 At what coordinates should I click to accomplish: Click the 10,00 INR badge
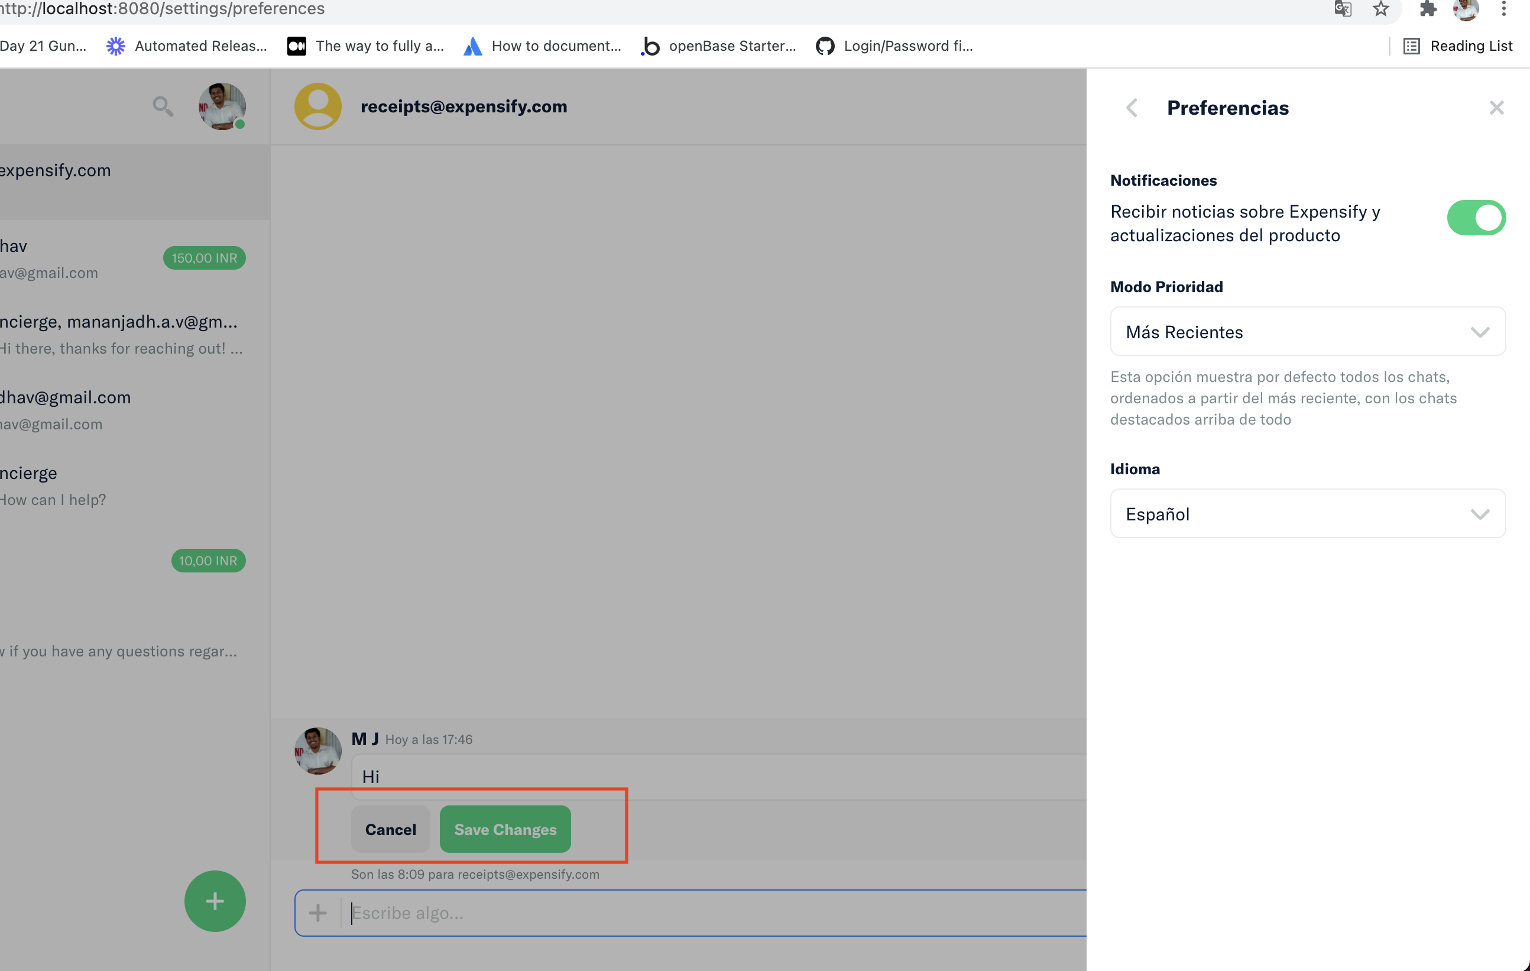click(x=209, y=560)
